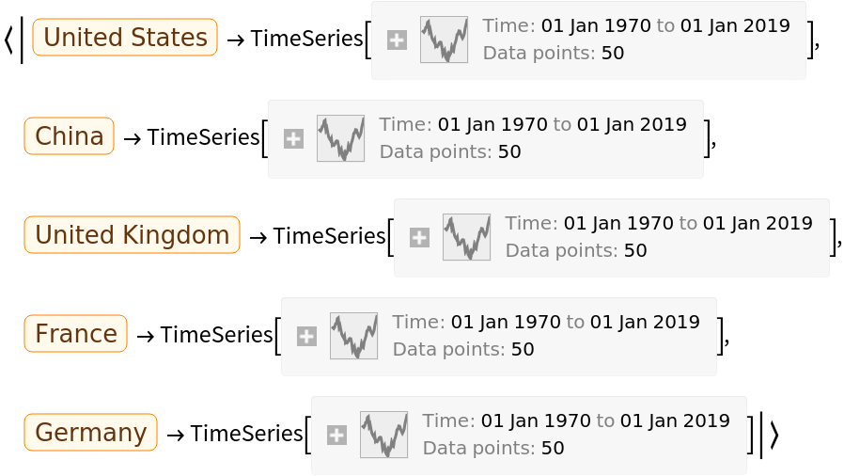The width and height of the screenshot is (844, 476).
Task: Click the TimeSeries text next to Germany
Action: pos(246,434)
